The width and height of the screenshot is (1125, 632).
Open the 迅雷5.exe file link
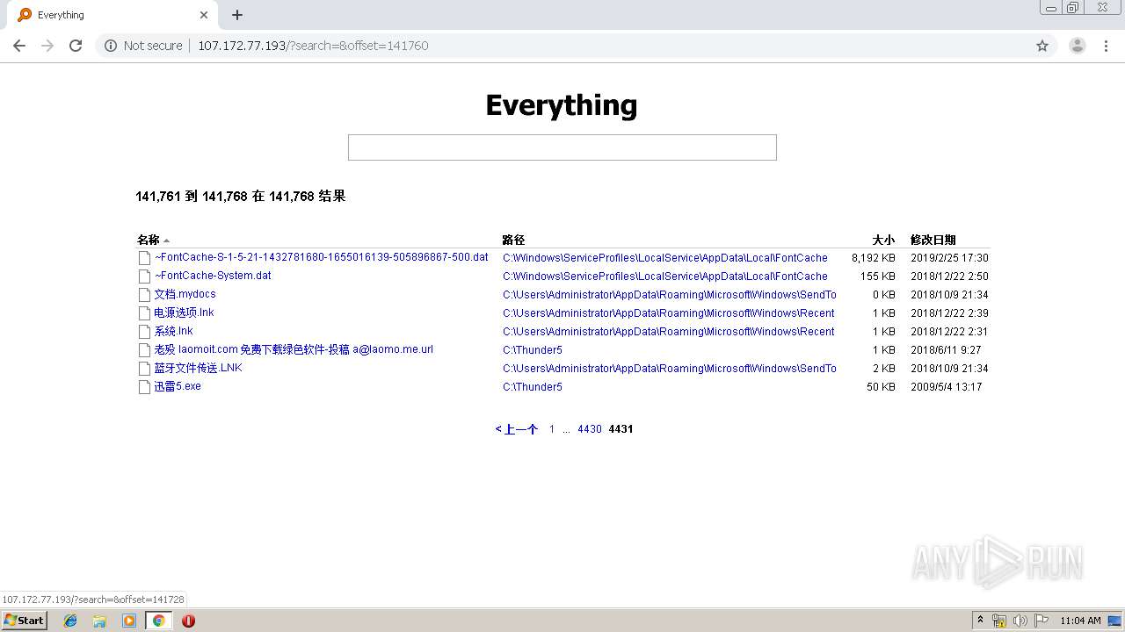(x=178, y=386)
